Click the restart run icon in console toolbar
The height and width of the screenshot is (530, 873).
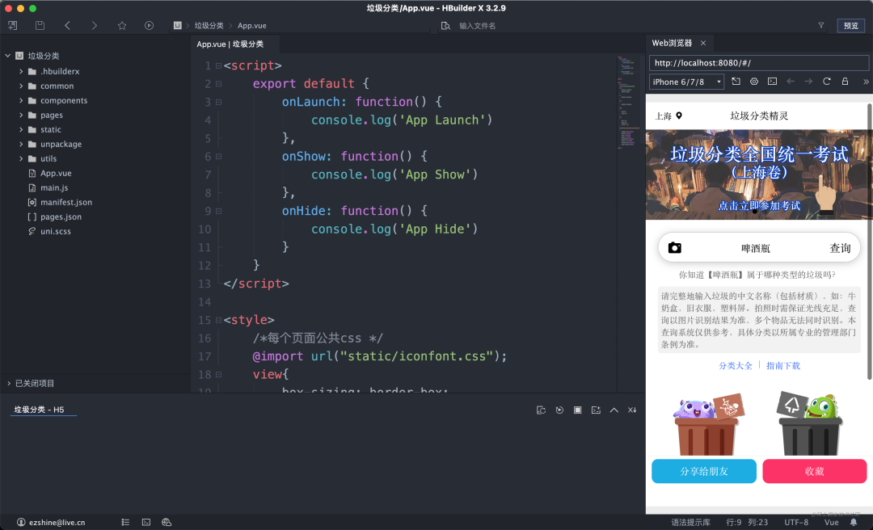click(x=541, y=410)
